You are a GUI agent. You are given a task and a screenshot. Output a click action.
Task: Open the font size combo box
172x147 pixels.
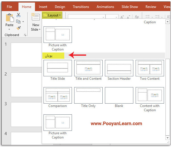coord(112,17)
